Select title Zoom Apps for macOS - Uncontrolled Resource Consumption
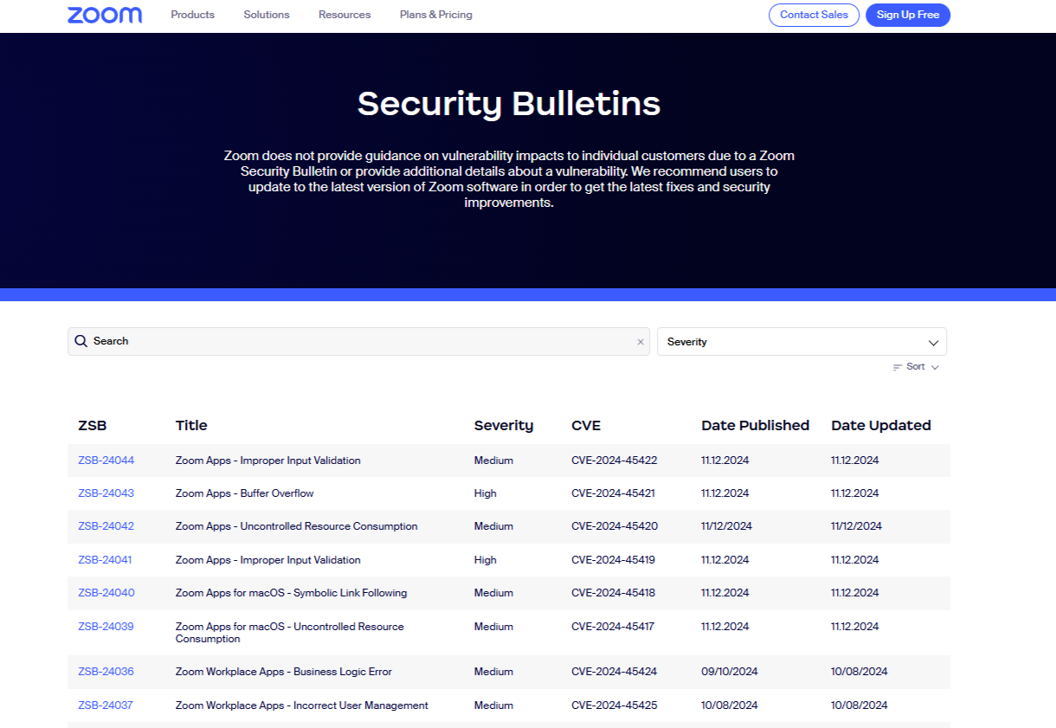 pyautogui.click(x=290, y=633)
